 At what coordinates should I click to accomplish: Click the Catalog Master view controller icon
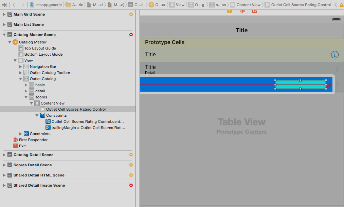[x=15, y=42]
